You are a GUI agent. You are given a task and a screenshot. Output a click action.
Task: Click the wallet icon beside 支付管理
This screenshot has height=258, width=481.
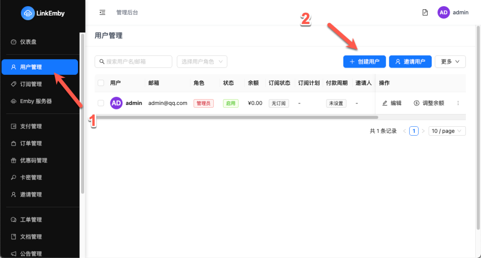point(13,126)
